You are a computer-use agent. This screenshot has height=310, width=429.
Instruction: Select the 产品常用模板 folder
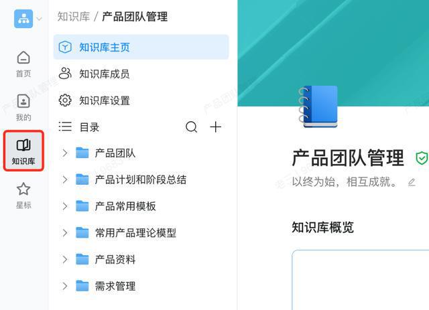click(125, 206)
